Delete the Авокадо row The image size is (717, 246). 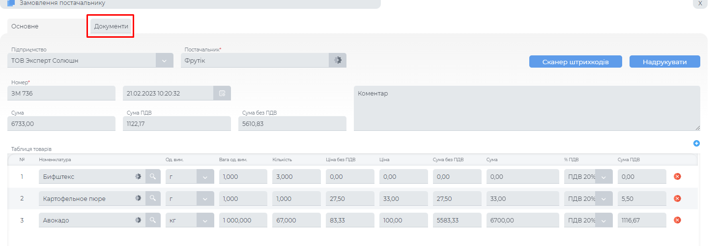pyautogui.click(x=677, y=220)
